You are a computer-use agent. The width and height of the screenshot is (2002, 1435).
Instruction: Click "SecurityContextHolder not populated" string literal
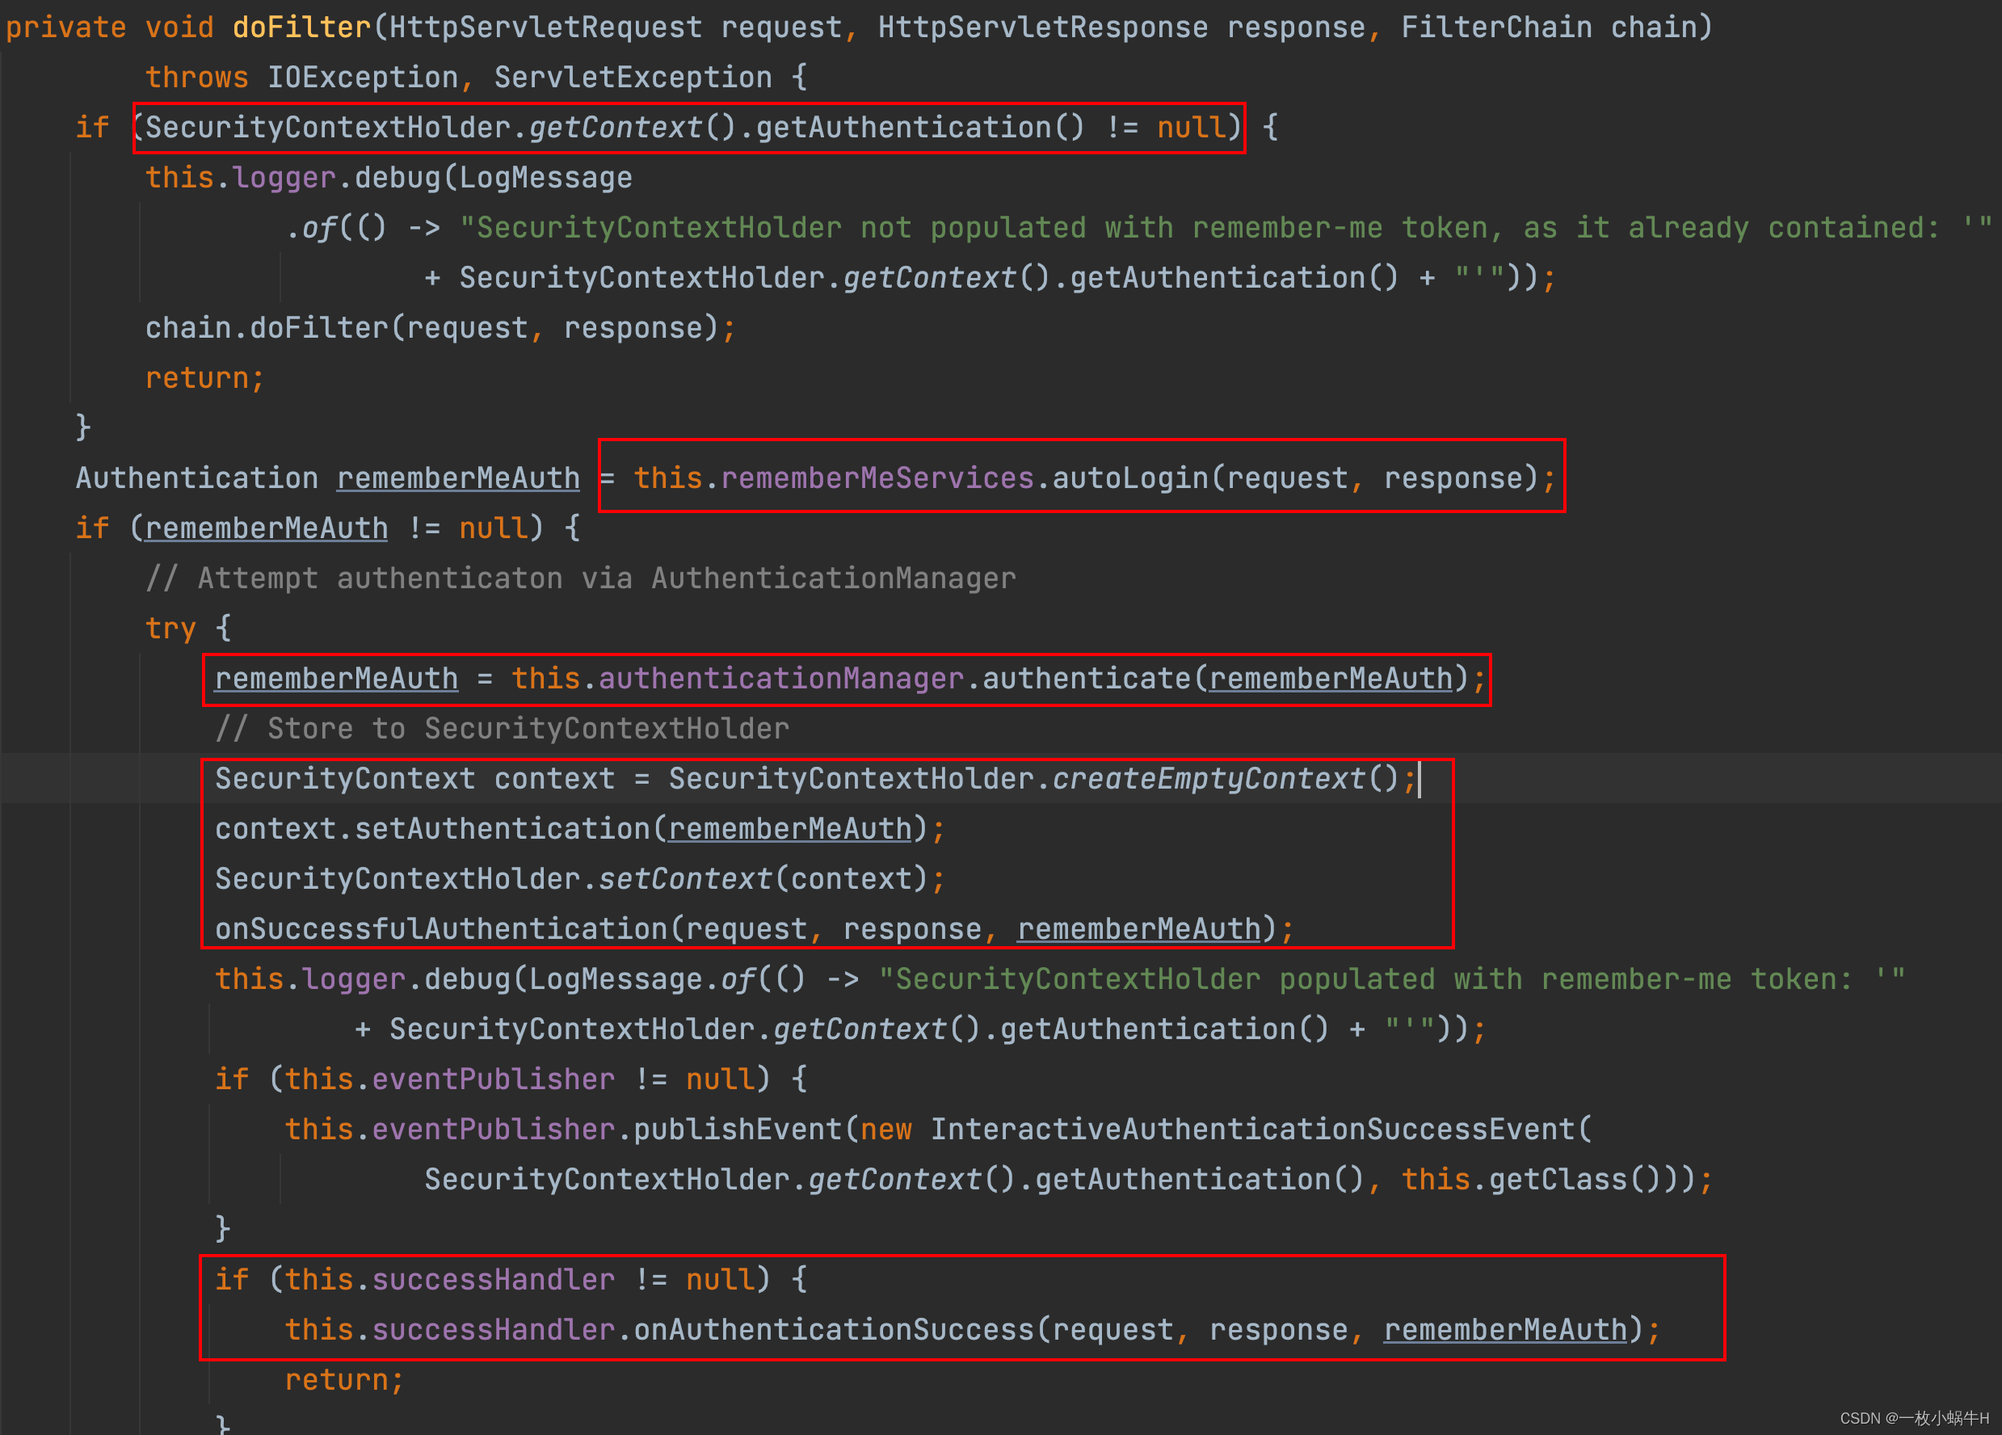[x=1226, y=228]
